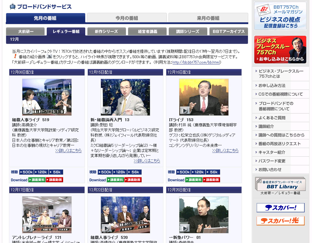Download 講義資料 for 新・組織論再入門 13

[115, 180]
